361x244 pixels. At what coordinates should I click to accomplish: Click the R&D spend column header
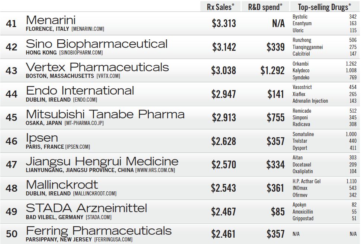point(265,6)
